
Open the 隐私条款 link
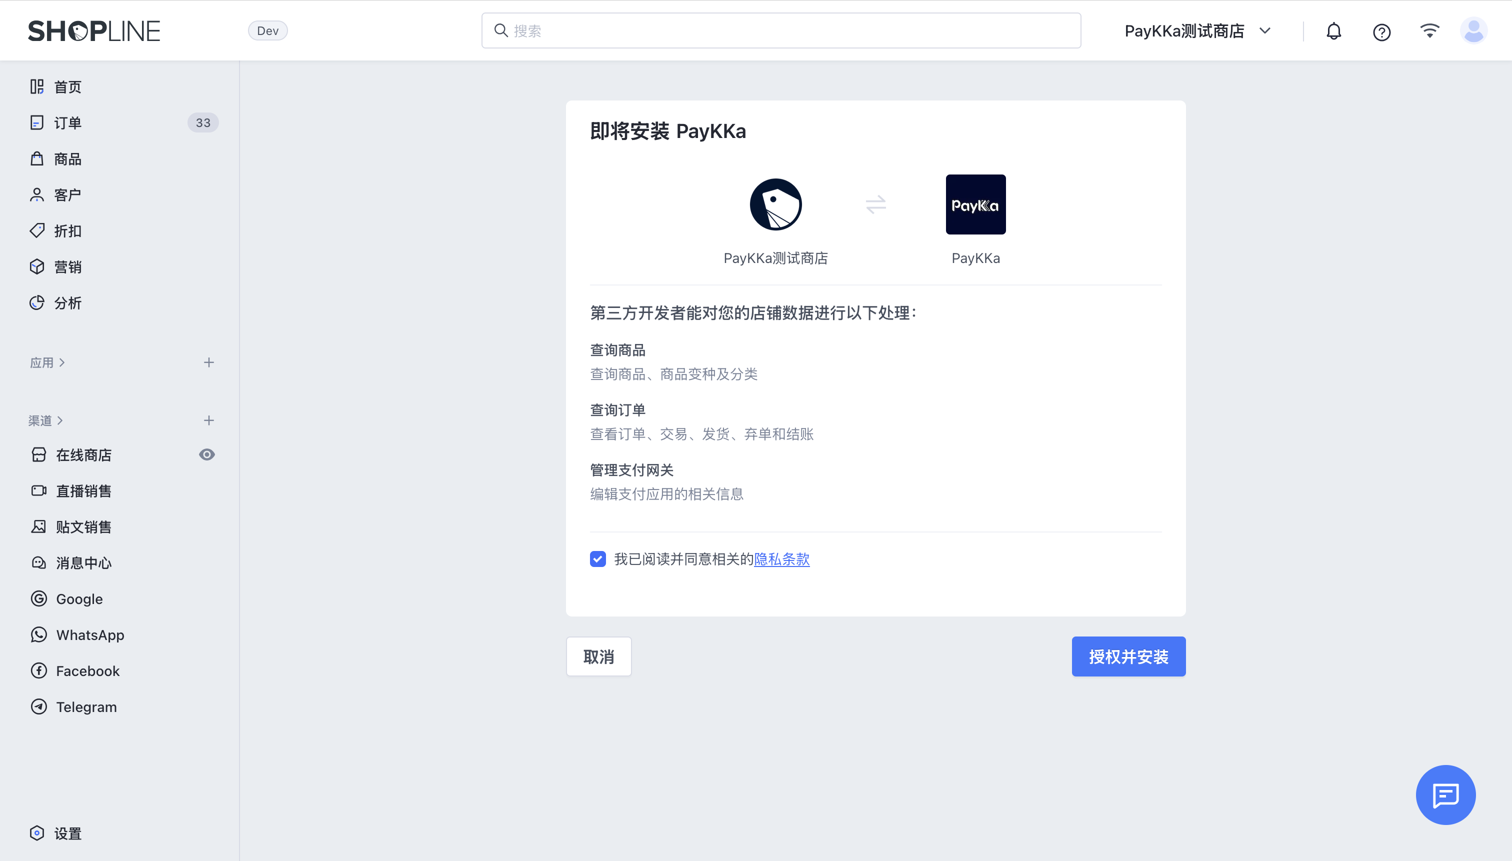coord(781,559)
